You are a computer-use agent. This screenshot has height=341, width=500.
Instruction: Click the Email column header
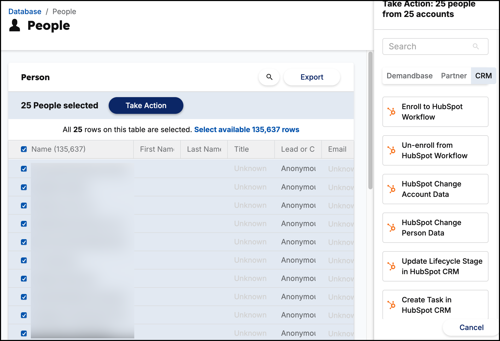coord(338,149)
